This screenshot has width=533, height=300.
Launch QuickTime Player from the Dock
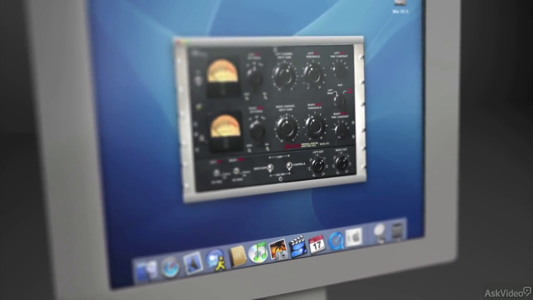[x=336, y=241]
